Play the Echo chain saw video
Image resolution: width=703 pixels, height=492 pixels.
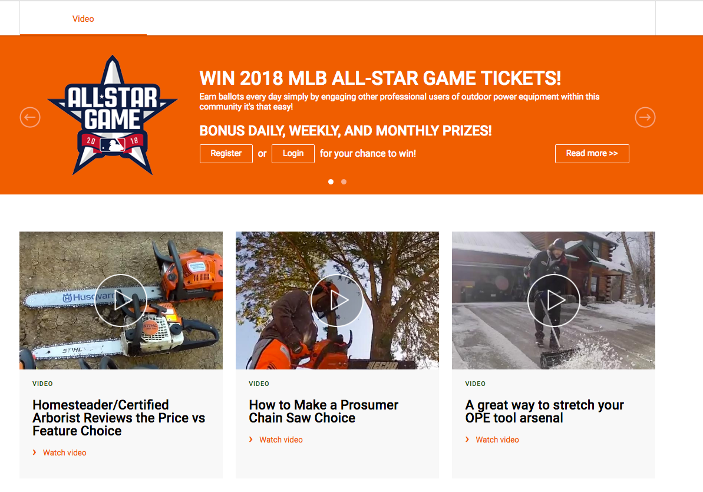pyautogui.click(x=337, y=301)
